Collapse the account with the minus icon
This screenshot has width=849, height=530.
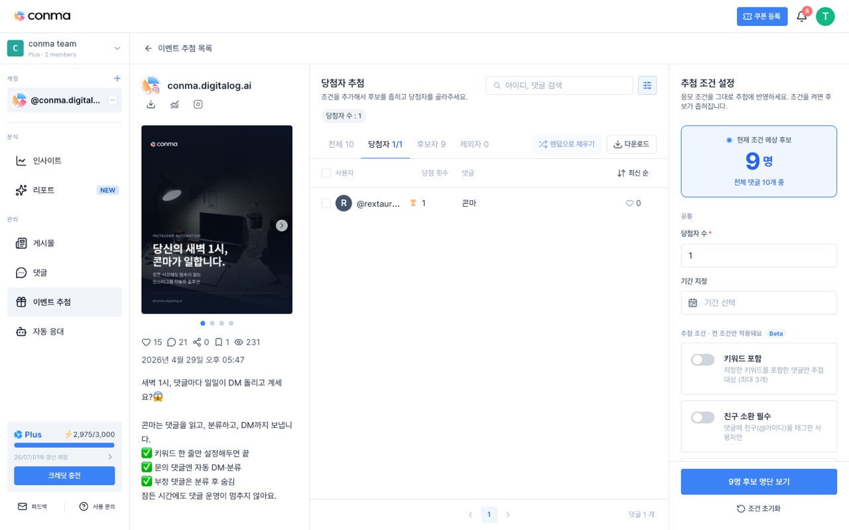pos(113,100)
